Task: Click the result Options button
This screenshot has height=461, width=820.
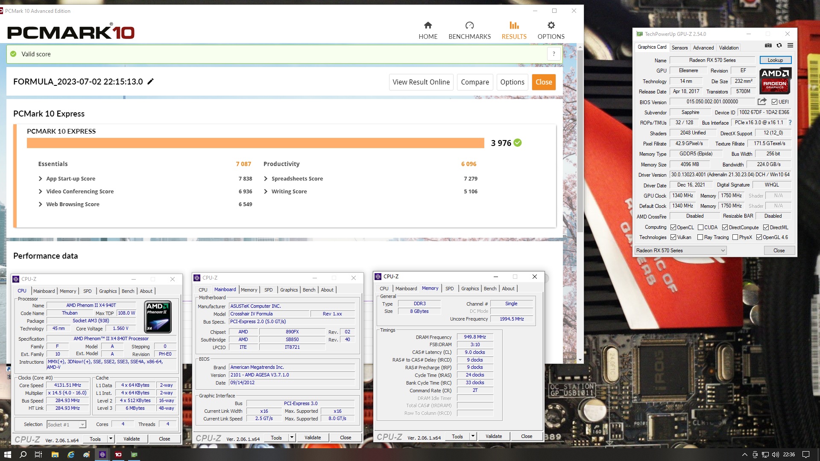Action: pyautogui.click(x=512, y=82)
